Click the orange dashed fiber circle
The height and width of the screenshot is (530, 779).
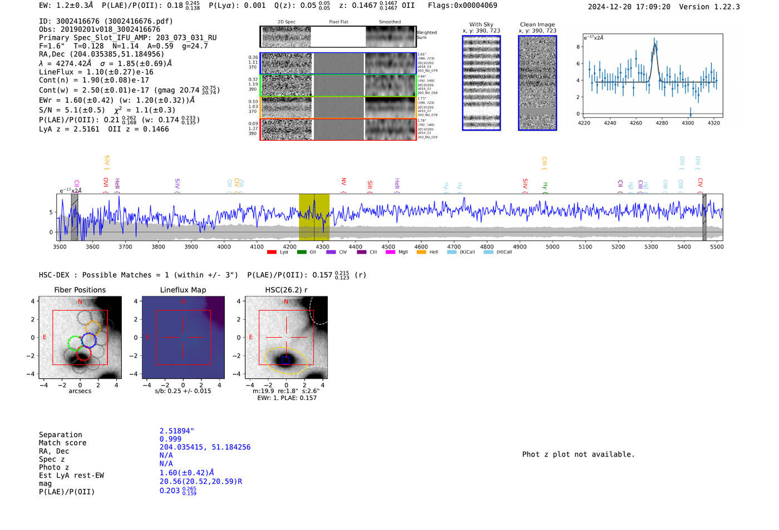(x=93, y=328)
